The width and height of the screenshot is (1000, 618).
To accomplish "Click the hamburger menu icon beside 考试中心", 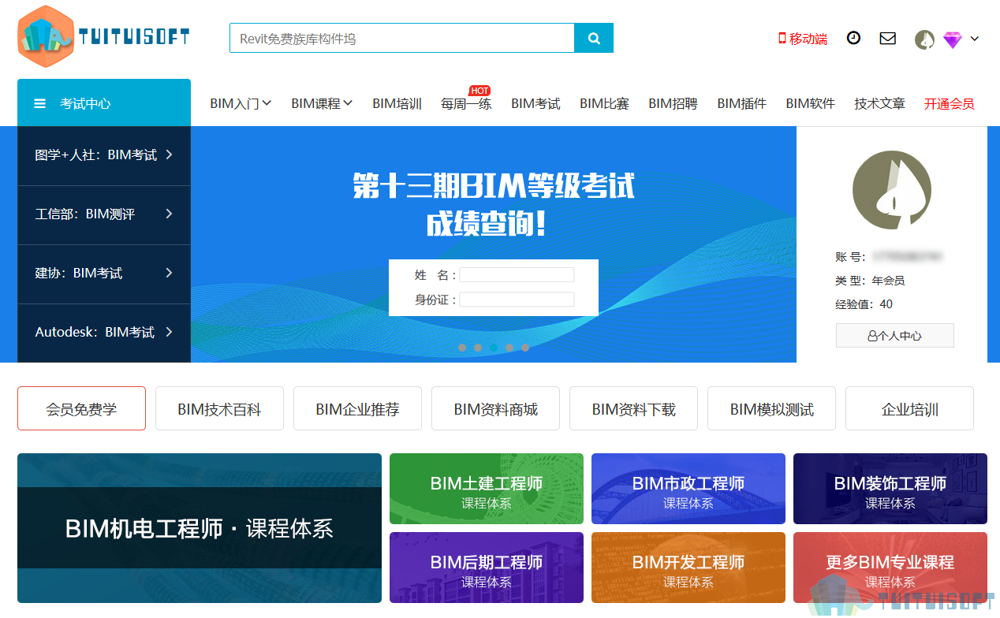I will [x=39, y=103].
